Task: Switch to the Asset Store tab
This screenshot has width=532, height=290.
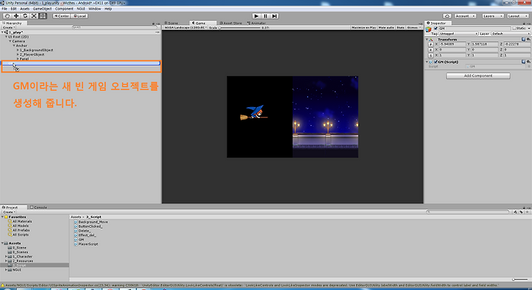Action: 231,23
